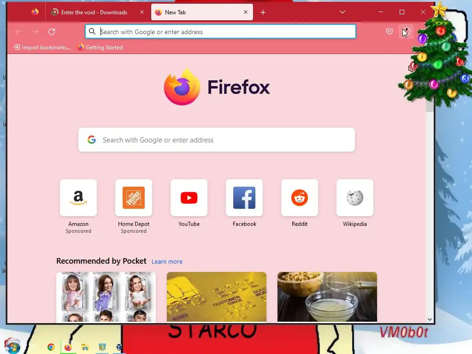Click the Firefox icon in the taskbar
This screenshot has width=472, height=354.
pyautogui.click(x=68, y=347)
